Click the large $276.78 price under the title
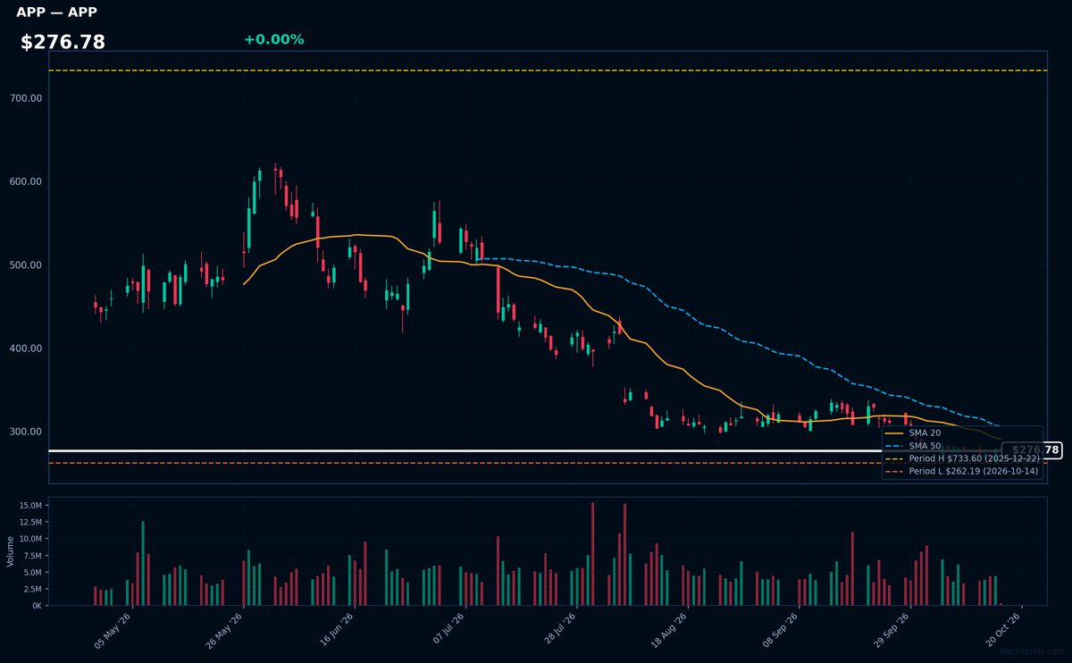The height and width of the screenshot is (663, 1072). click(x=63, y=42)
